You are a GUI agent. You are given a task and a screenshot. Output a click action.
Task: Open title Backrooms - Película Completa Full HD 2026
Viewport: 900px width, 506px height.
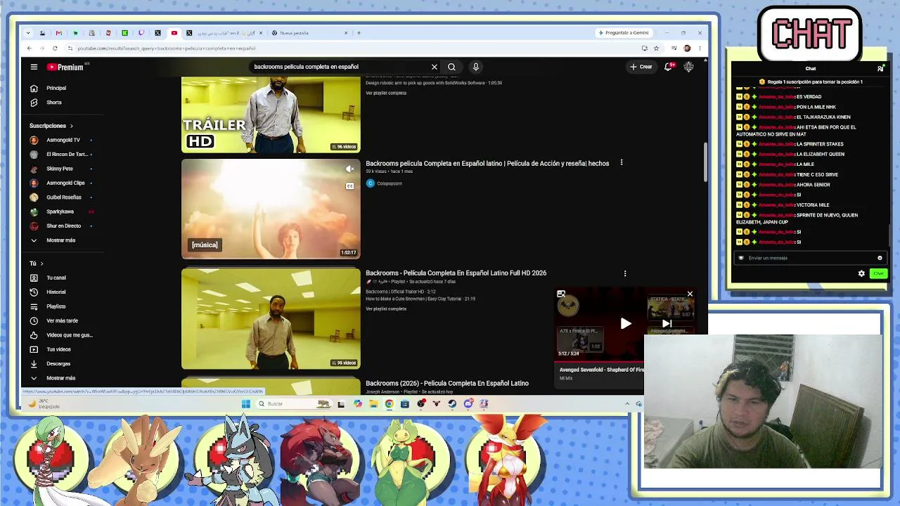(x=456, y=273)
